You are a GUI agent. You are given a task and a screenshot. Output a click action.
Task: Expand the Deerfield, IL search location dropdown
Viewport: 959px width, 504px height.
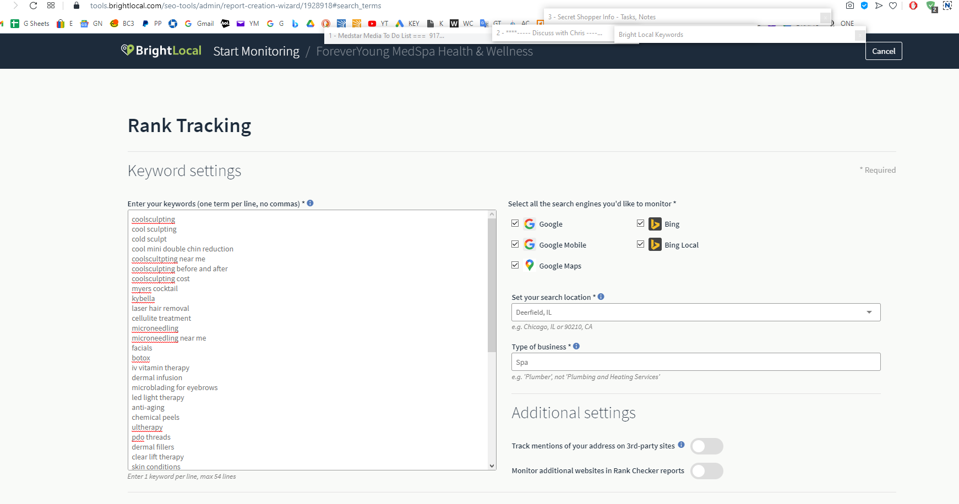coord(696,313)
